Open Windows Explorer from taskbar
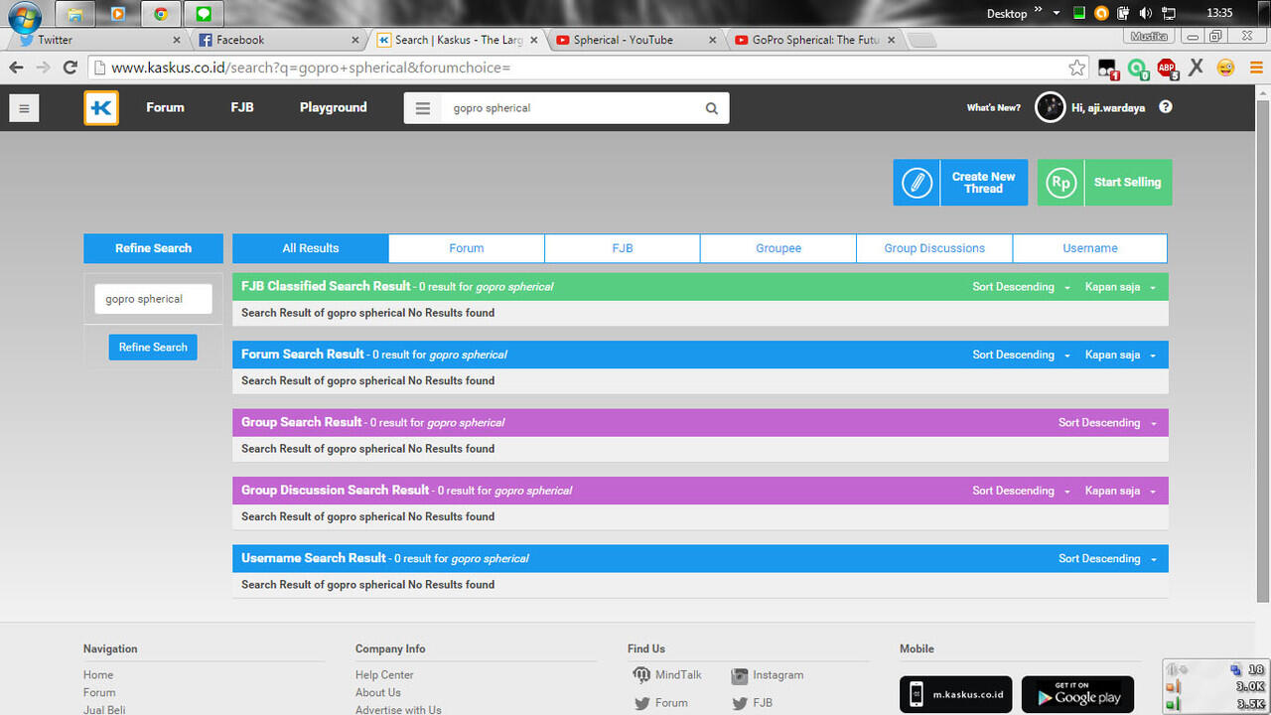The image size is (1271, 715). pos(74,14)
